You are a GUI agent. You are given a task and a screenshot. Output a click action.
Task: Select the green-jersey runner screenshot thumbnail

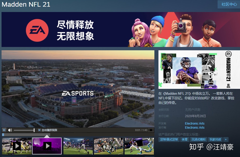tap(109, 146)
